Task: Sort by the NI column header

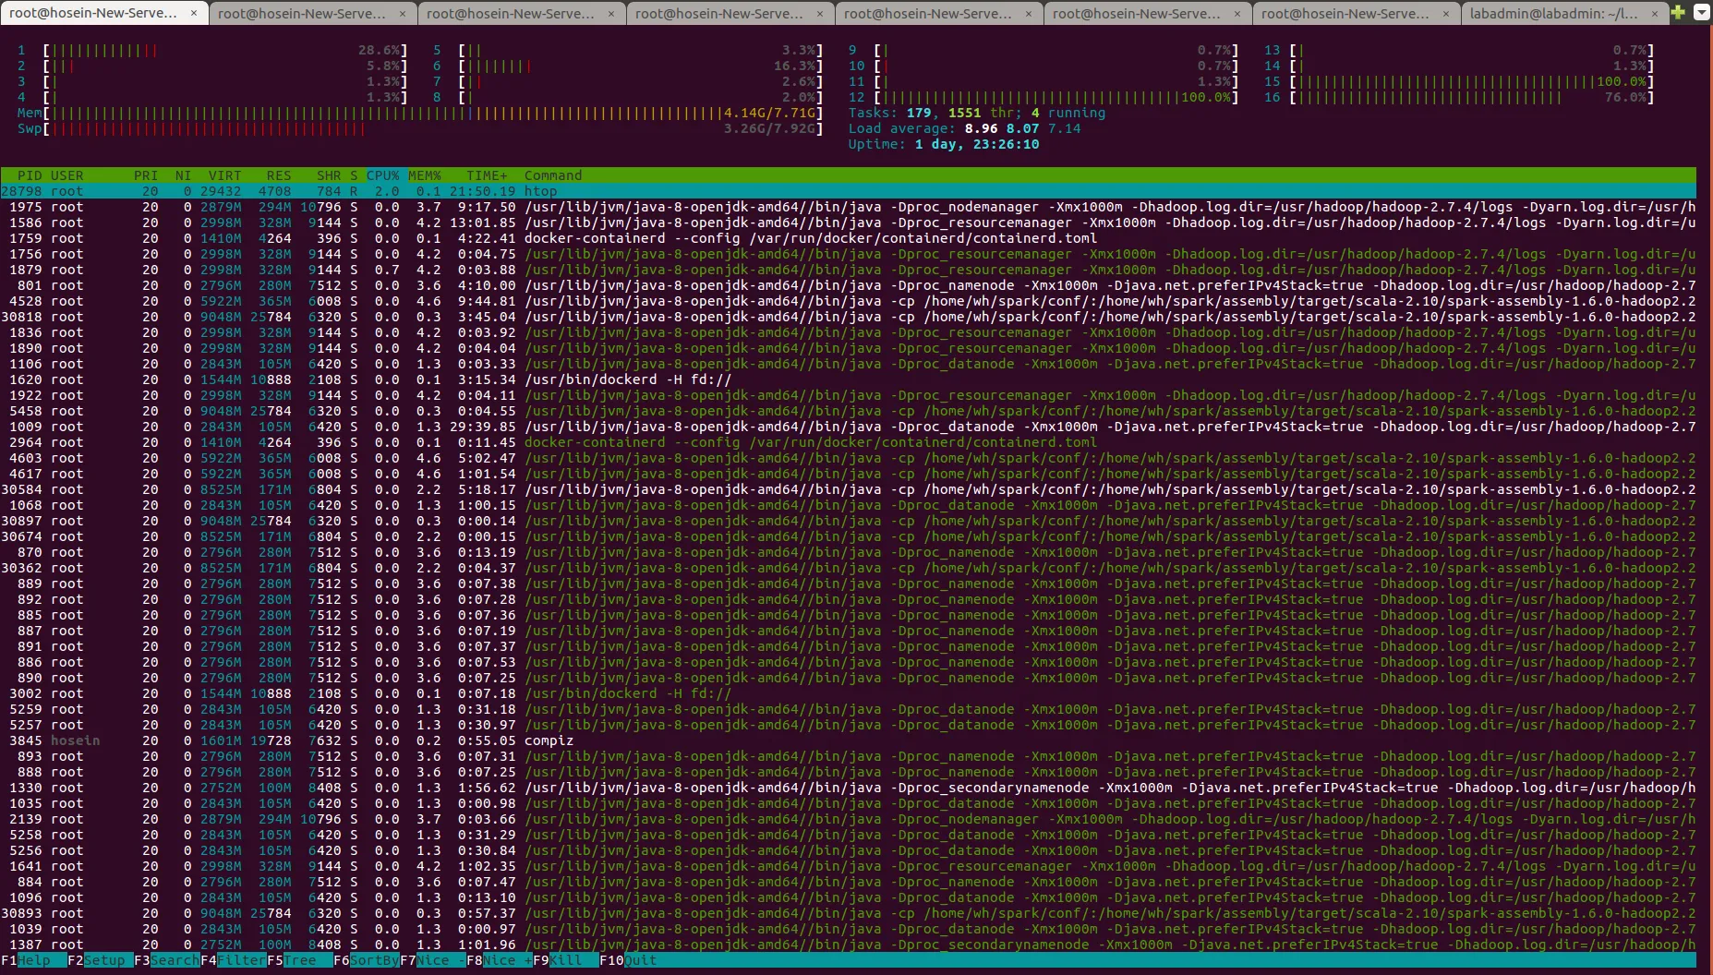Action: [183, 175]
